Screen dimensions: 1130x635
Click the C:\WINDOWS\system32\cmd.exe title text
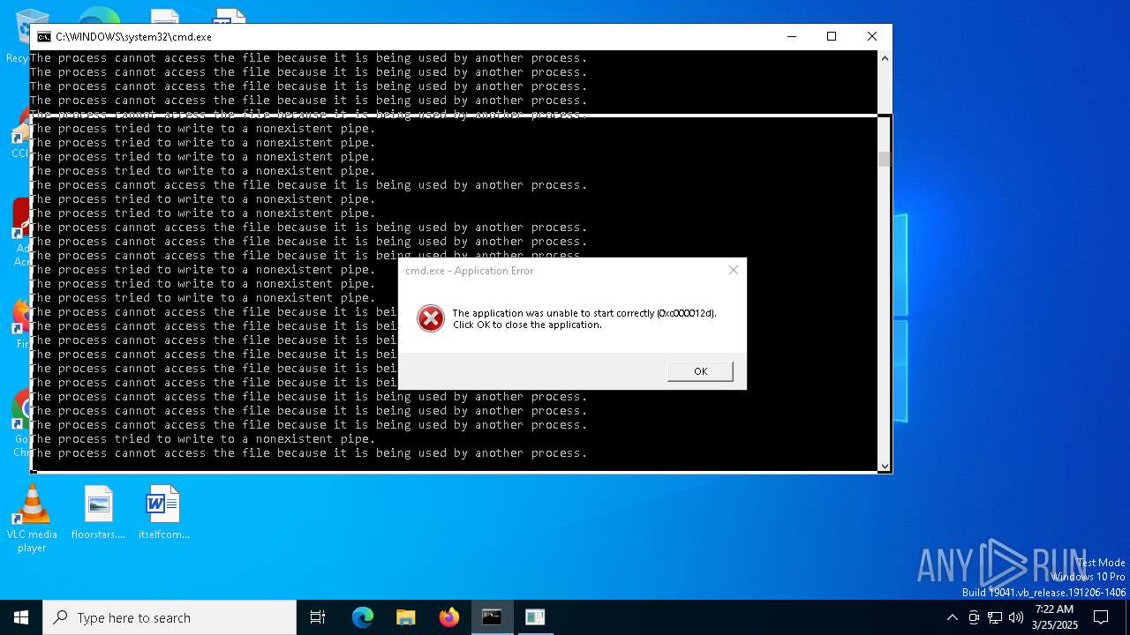[x=133, y=37]
